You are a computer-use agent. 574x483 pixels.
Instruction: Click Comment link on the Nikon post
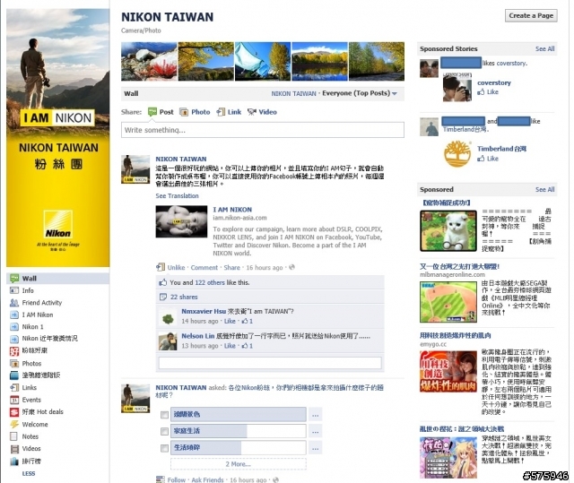[x=204, y=267]
